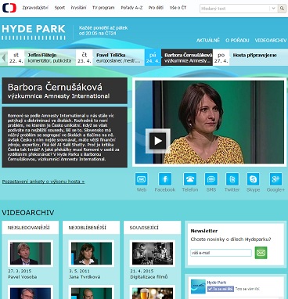Open Pozastavení ankety o výkonu hosta link
The height and width of the screenshot is (299, 288).
43,182
